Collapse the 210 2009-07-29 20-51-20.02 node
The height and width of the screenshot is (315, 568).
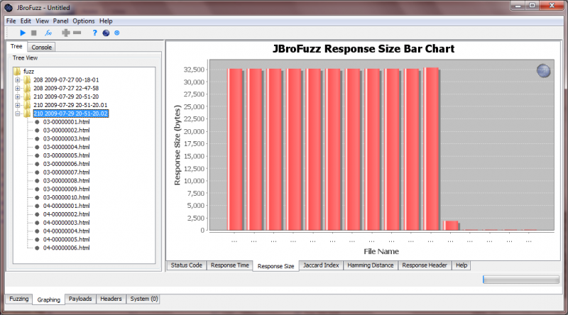pyautogui.click(x=17, y=114)
